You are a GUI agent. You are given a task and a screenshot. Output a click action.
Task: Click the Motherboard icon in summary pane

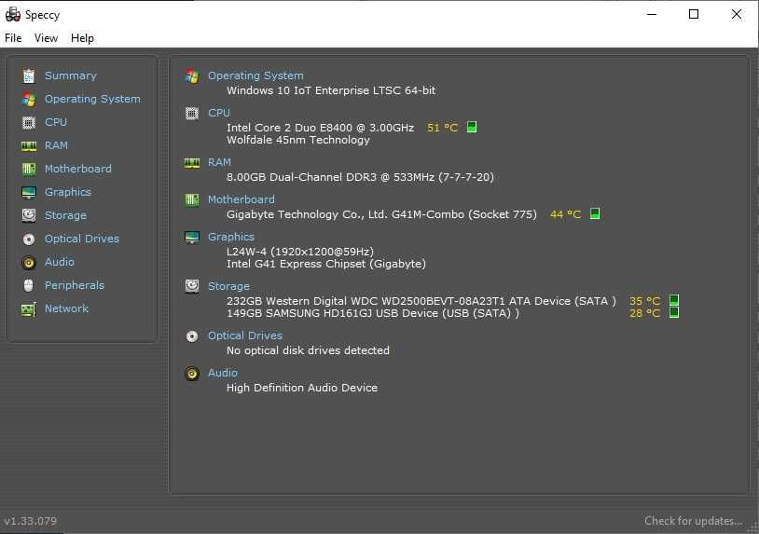click(x=192, y=199)
